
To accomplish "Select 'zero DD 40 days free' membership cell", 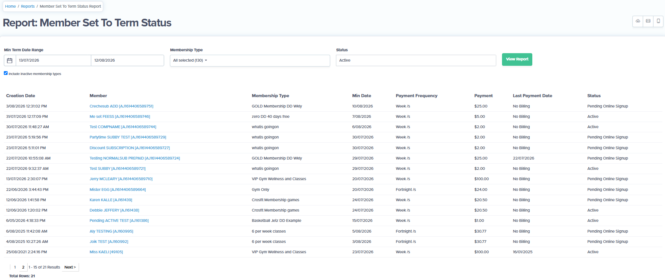I will click(x=271, y=117).
